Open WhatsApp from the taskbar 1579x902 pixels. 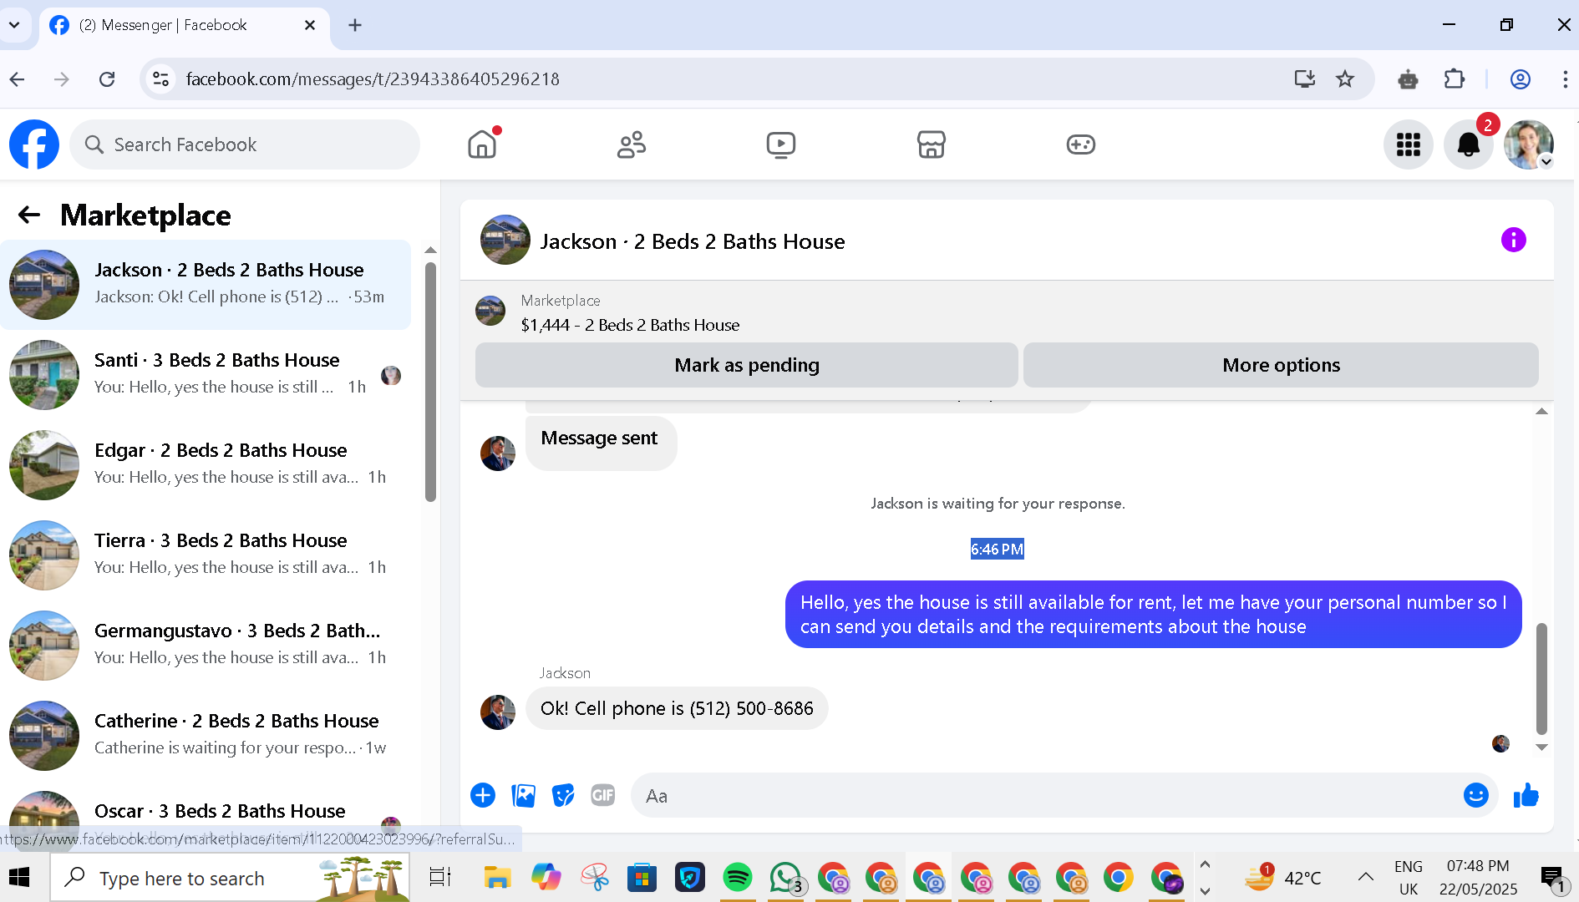tap(785, 878)
